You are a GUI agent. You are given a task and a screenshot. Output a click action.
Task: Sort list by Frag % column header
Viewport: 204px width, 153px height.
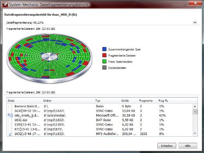click(x=164, y=101)
